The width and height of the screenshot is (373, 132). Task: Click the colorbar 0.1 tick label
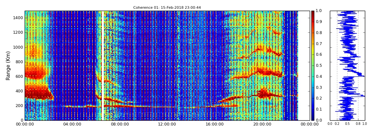coord(319,109)
